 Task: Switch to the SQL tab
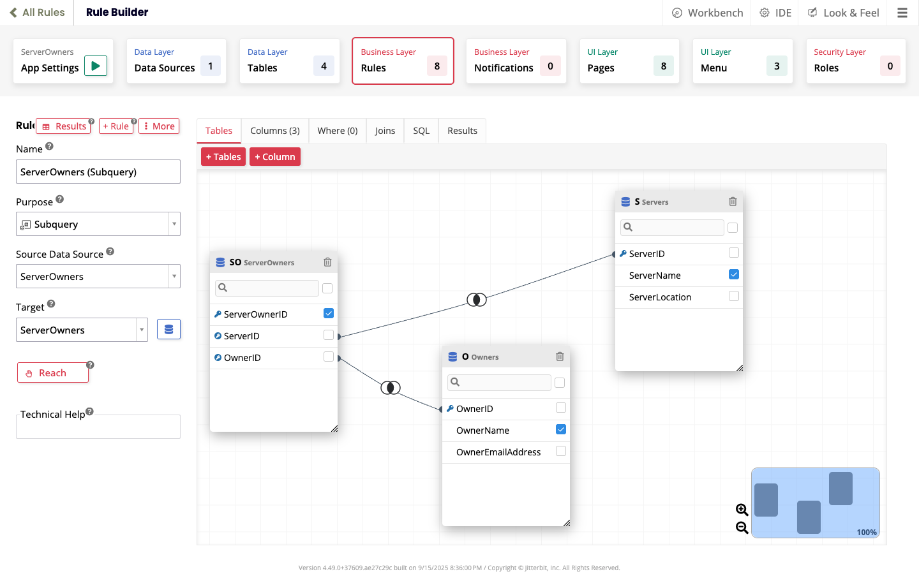pos(421,131)
